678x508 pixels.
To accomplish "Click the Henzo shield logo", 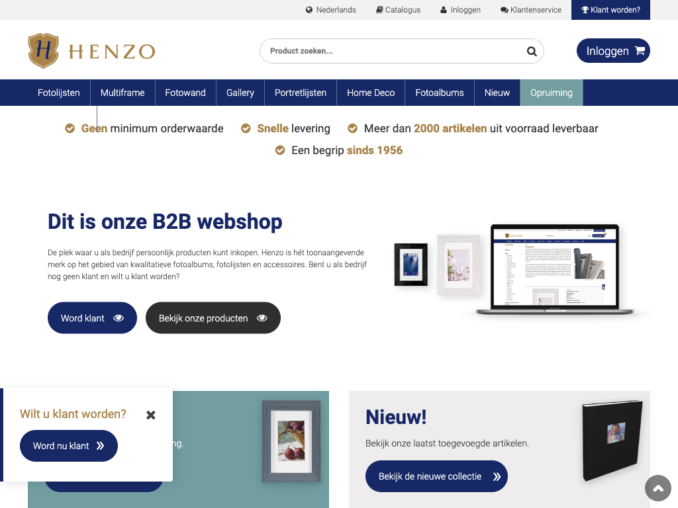I will (43, 51).
